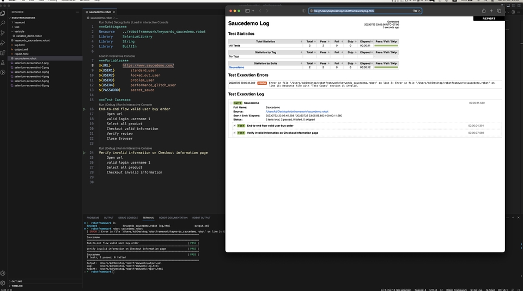
Task: Open keywords_saucedemo.robot file
Action: tap(32, 40)
